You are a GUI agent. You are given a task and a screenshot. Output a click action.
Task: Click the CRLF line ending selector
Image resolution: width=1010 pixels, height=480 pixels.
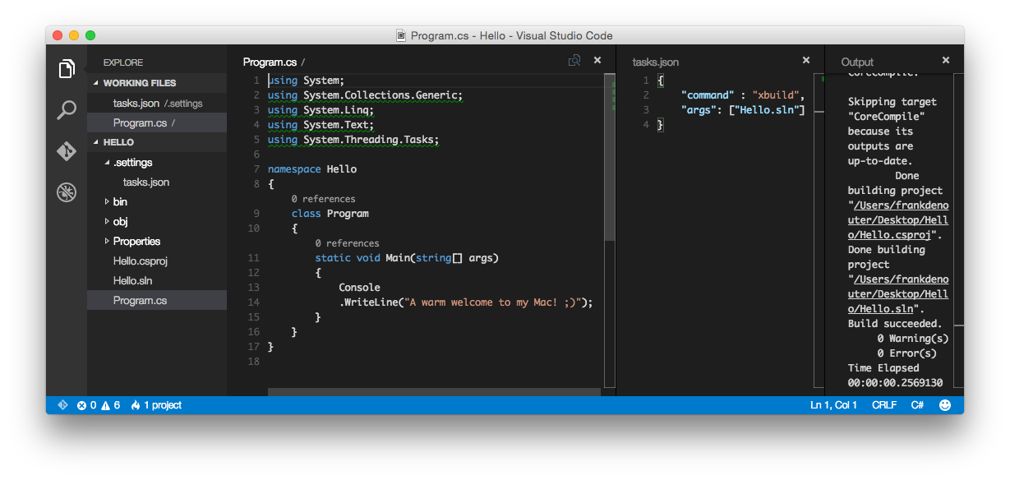click(x=884, y=405)
